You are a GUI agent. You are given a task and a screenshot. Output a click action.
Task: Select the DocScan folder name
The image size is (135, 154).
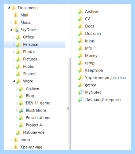click(93, 33)
